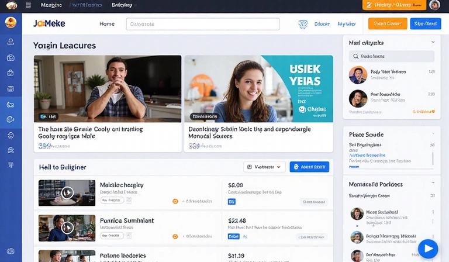Open the Mocgine menu in the top bar
The image size is (449, 262).
[x=51, y=5]
